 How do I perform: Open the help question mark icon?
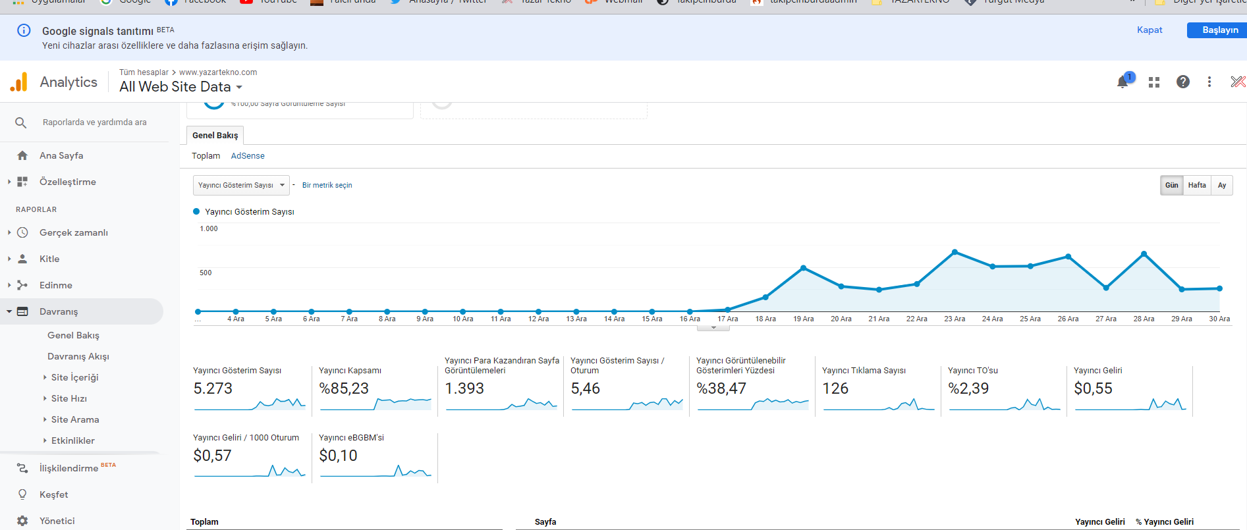(x=1183, y=82)
